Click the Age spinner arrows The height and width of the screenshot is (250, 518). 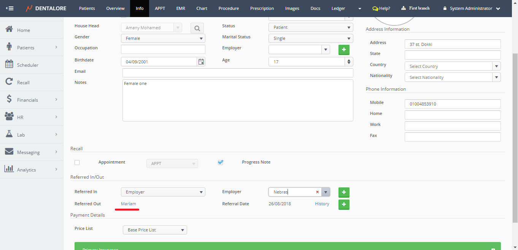[x=349, y=62]
